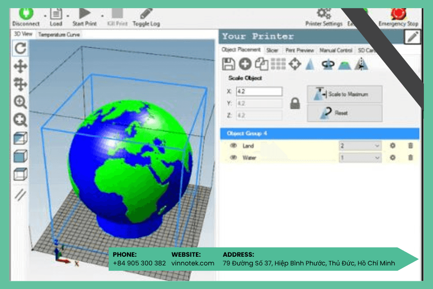Switch to isometric view
Screen dimensions: 433x289
(x=20, y=138)
